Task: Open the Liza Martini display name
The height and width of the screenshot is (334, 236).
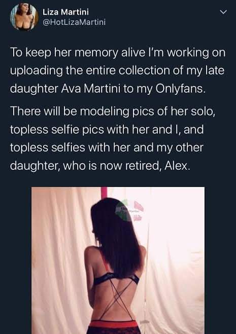Action: pos(65,12)
